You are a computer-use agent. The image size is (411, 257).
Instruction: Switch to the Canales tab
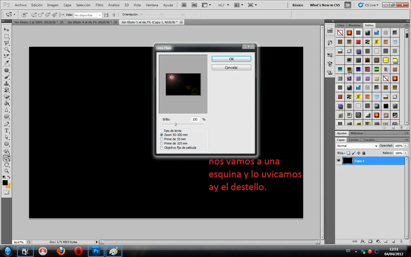[x=354, y=140]
